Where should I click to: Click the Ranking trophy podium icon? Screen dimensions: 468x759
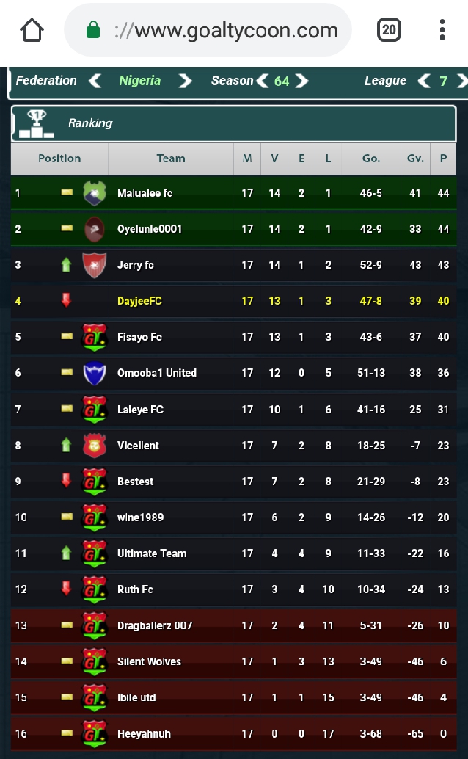pos(36,123)
